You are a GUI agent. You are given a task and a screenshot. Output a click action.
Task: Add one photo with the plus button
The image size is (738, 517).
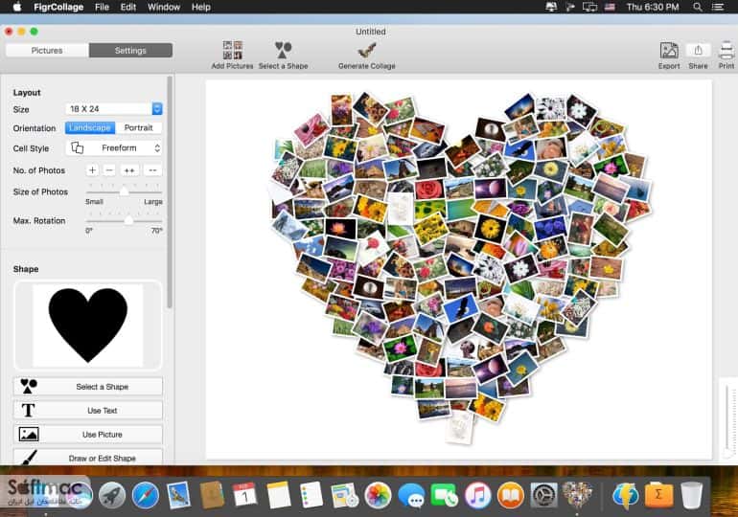(x=92, y=170)
